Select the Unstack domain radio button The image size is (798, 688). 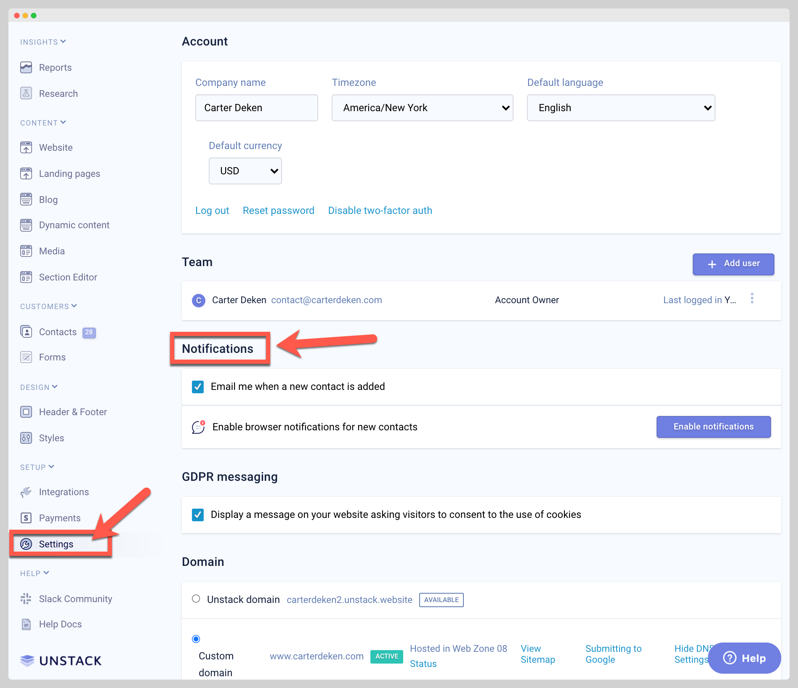[x=196, y=599]
